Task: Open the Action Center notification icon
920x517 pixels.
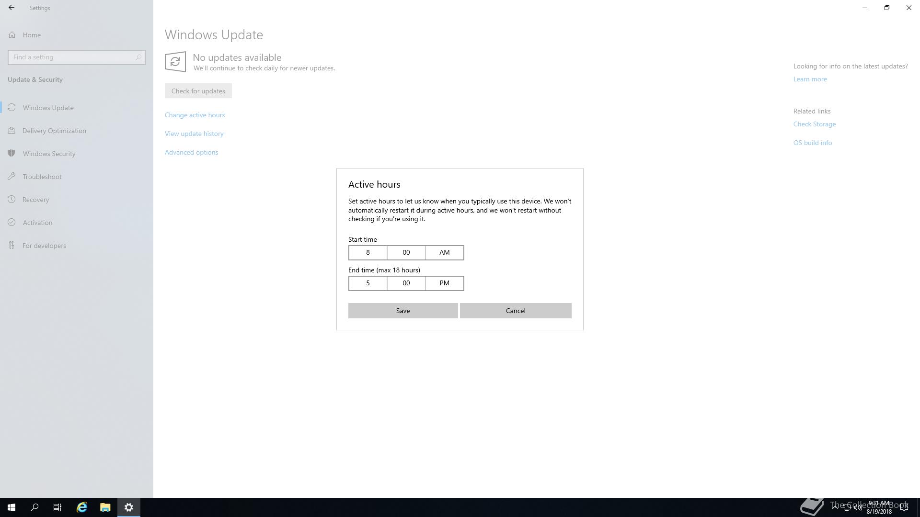Action: [904, 507]
